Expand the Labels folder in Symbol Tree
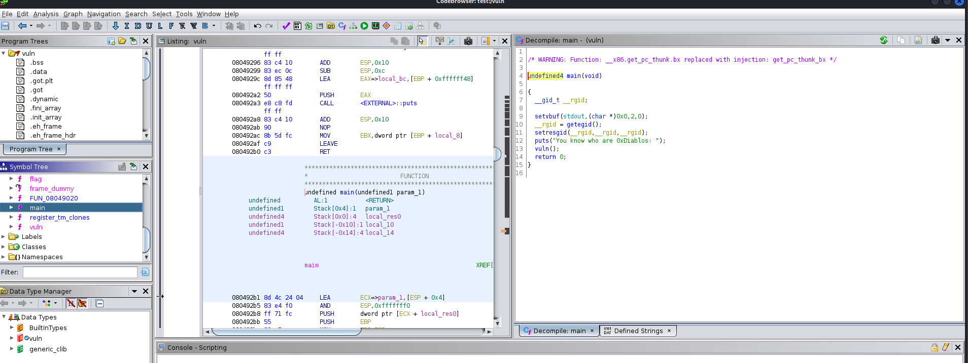This screenshot has height=363, width=968. tap(4, 236)
